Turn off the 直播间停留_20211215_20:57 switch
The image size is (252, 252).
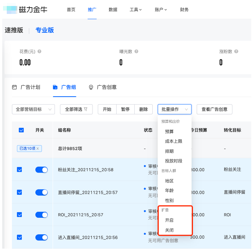point(41,192)
